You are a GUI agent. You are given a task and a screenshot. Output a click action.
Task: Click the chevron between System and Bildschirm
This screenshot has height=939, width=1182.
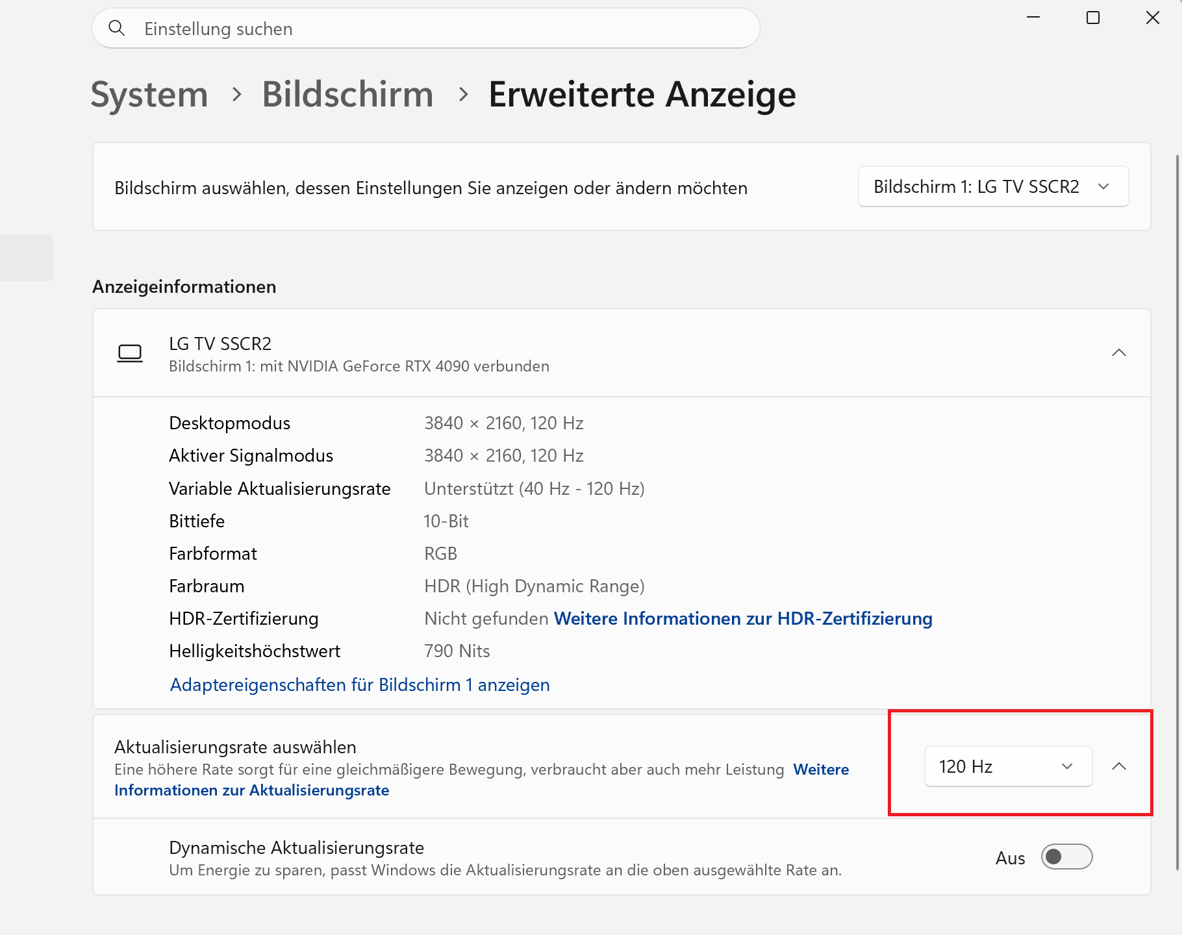coord(237,95)
